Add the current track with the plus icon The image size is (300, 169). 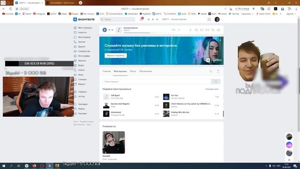190,30
